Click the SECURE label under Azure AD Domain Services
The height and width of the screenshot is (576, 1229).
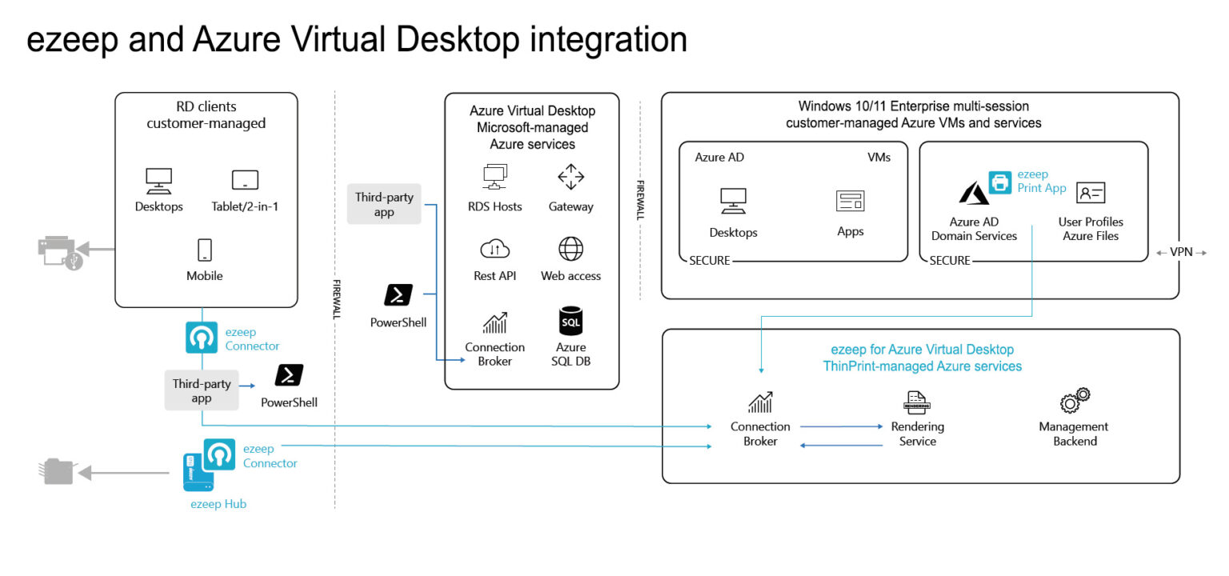[x=950, y=260]
